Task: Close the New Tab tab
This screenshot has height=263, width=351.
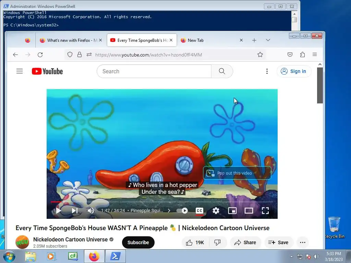Action: pos(241,40)
